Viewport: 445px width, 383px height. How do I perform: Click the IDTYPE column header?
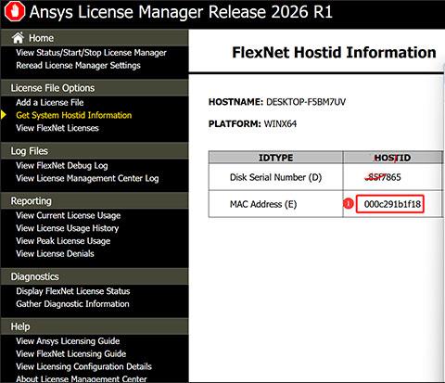(x=275, y=158)
